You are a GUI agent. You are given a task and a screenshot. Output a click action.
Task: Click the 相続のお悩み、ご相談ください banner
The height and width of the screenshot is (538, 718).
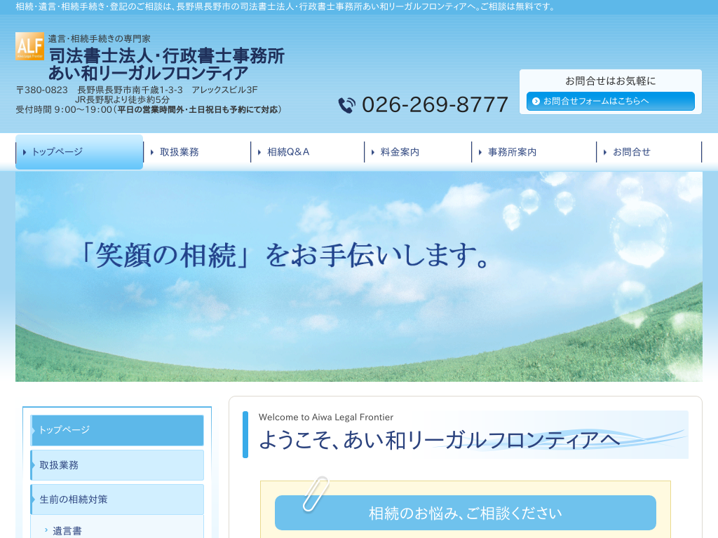point(465,513)
